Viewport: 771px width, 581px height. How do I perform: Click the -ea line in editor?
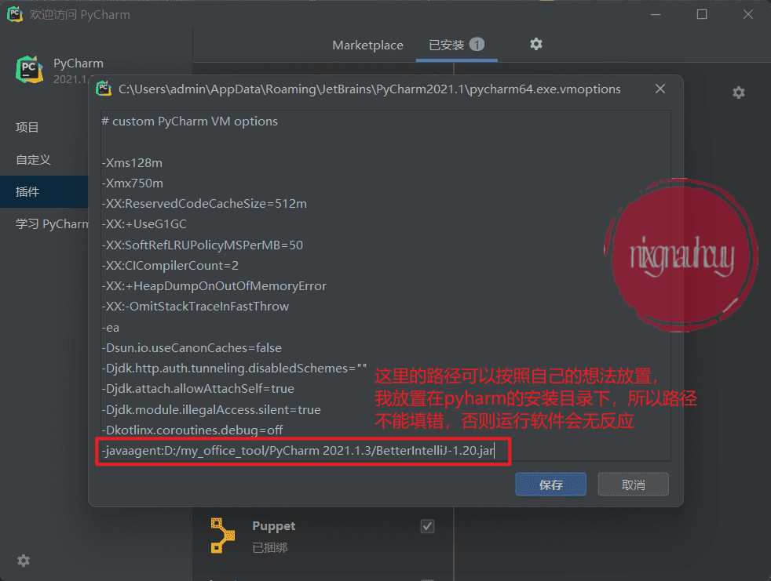[111, 328]
